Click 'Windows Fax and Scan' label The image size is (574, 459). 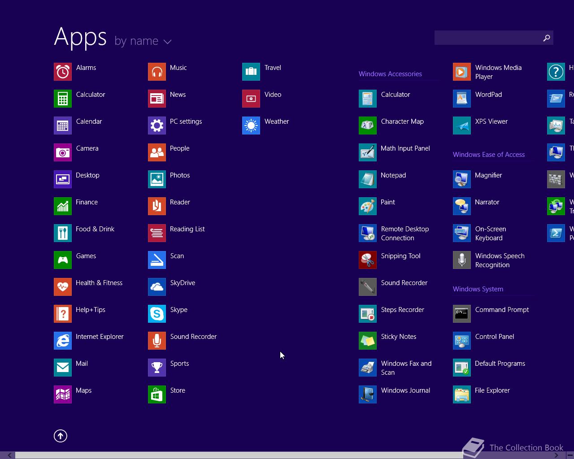coord(406,368)
